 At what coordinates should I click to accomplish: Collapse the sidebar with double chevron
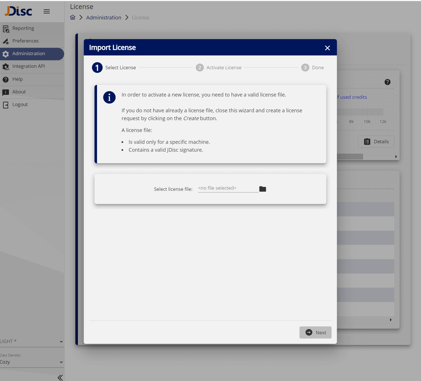[60, 377]
